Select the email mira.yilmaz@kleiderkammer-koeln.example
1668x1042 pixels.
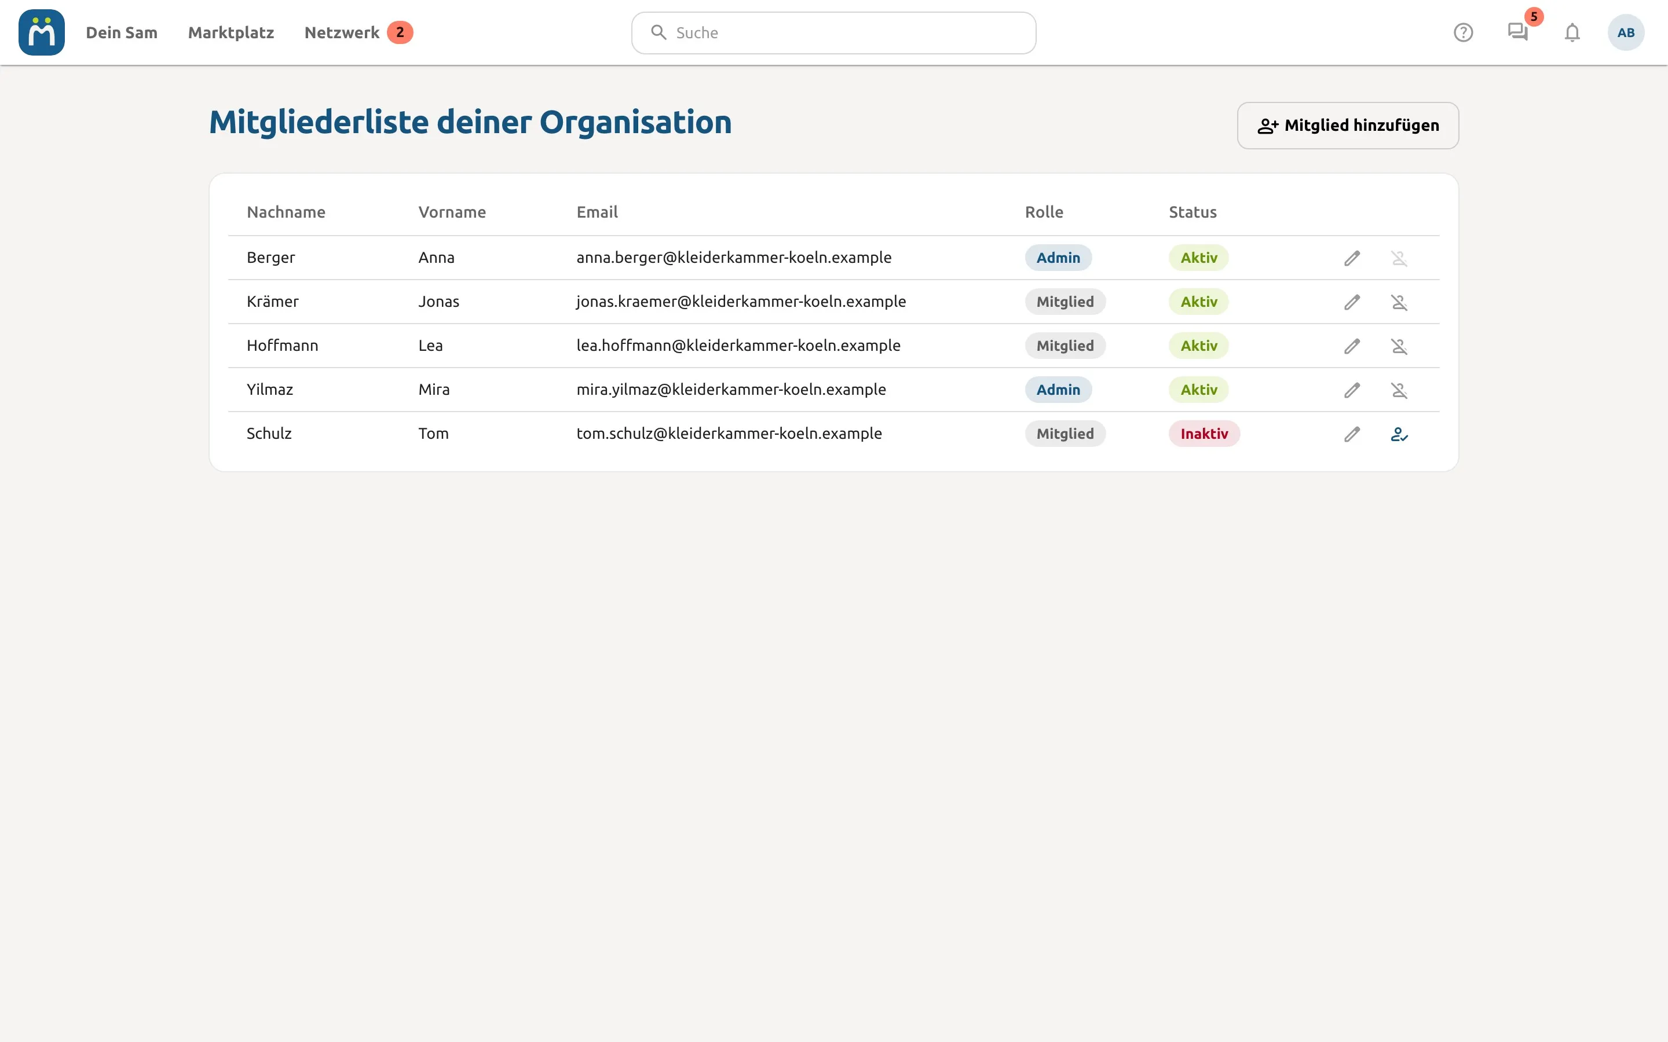[x=731, y=390]
